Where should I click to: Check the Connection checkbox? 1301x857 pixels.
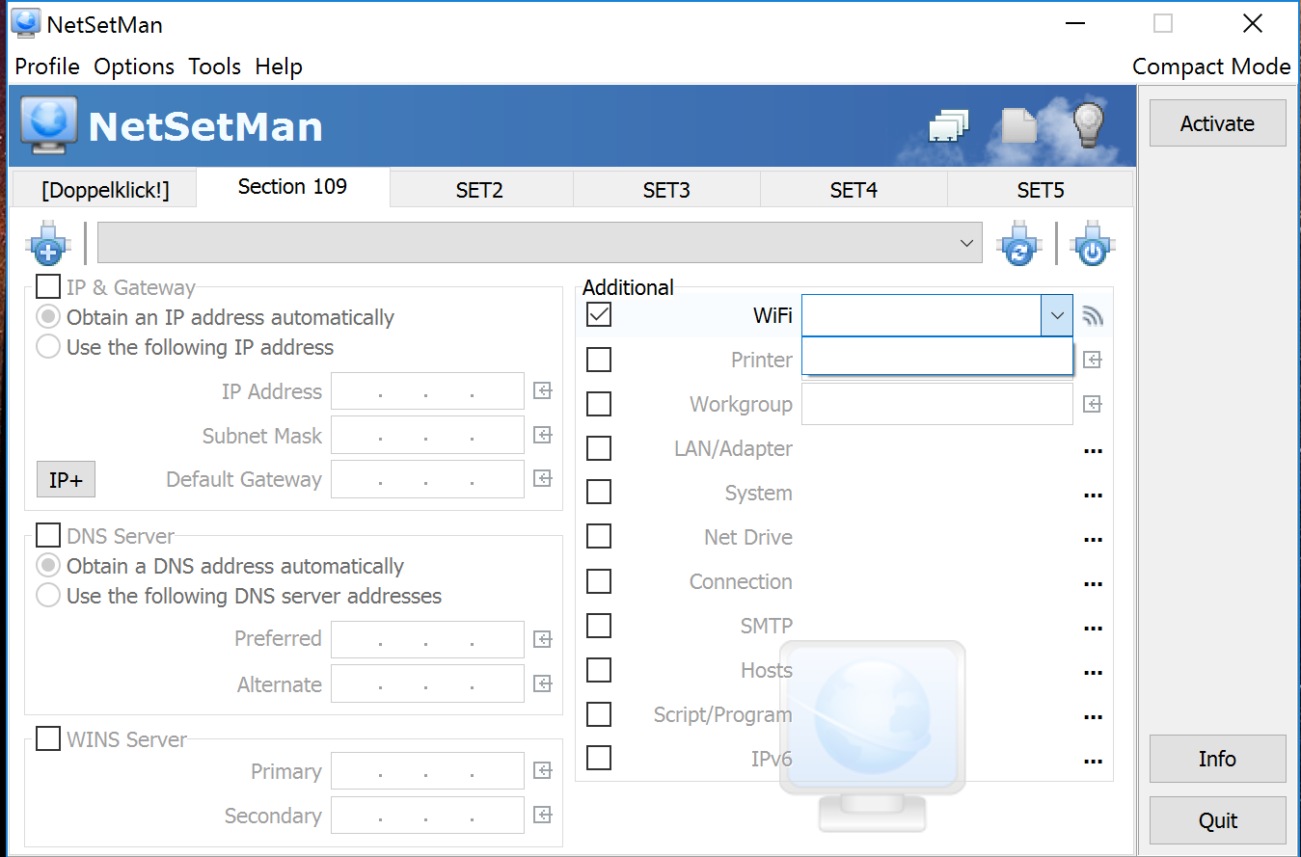[599, 581]
